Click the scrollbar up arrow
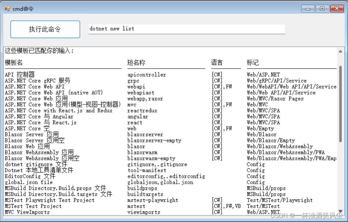This screenshot has width=348, height=222. point(340,51)
